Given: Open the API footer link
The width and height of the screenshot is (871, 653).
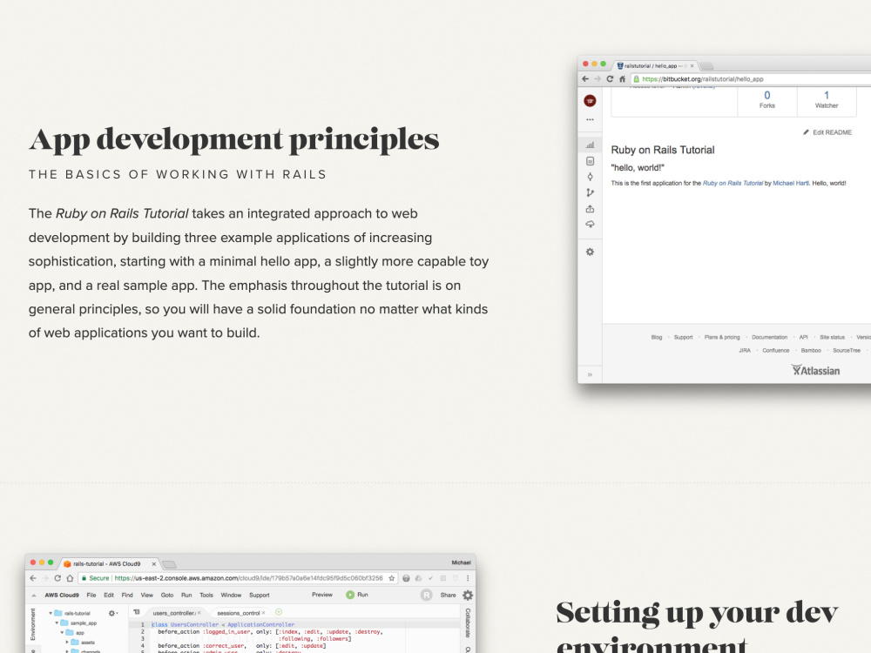Looking at the screenshot, I should pyautogui.click(x=804, y=337).
